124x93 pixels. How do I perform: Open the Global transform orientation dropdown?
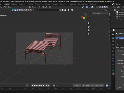coord(33,7)
